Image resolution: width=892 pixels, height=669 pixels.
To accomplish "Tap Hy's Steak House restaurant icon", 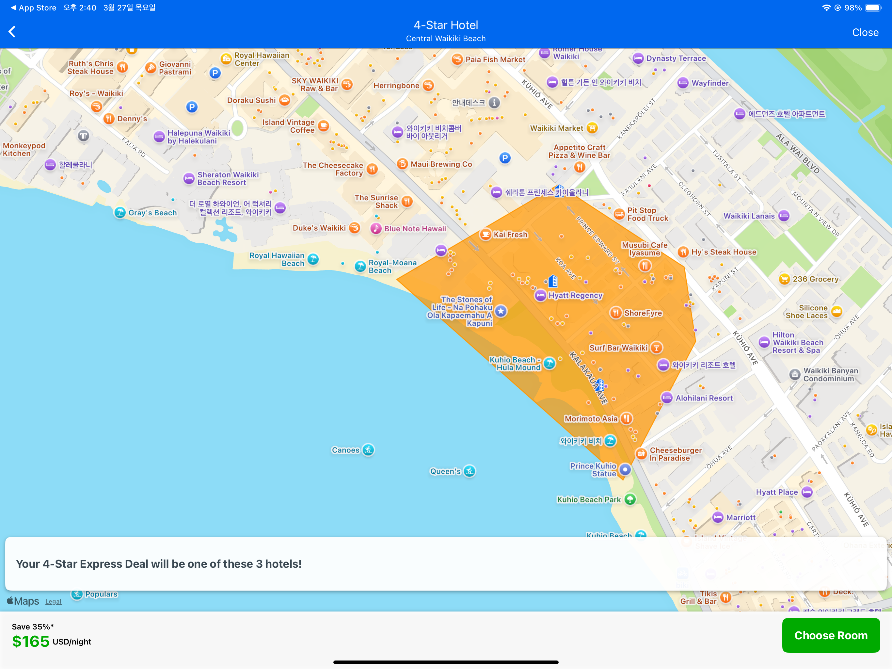I will pos(683,252).
